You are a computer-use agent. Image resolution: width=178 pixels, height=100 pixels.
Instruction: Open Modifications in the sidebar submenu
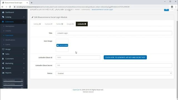(10, 40)
